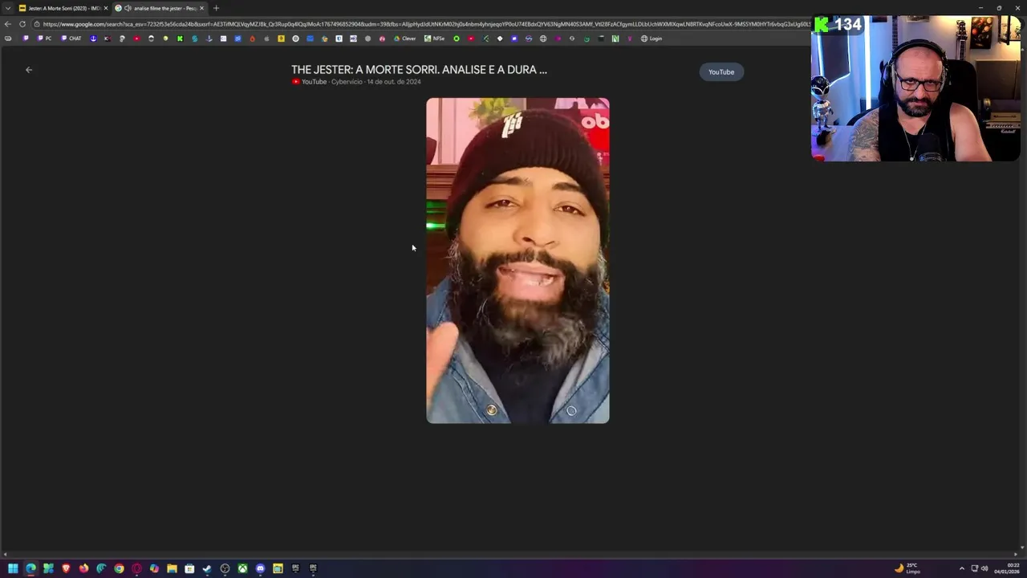Open the PC bookmark
The height and width of the screenshot is (578, 1027).
click(44, 39)
